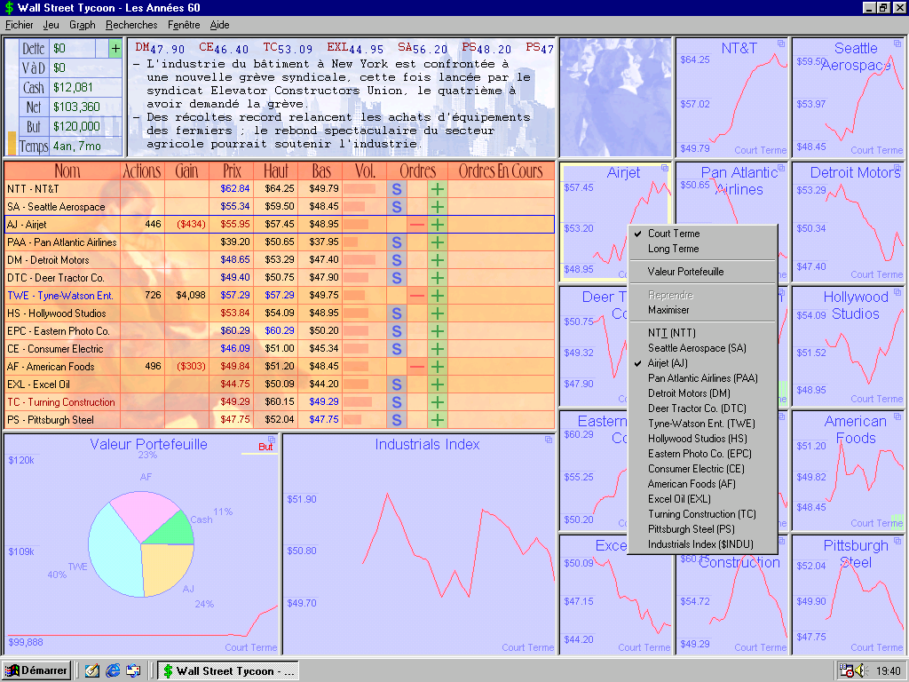Open the Aide menu

click(x=220, y=25)
